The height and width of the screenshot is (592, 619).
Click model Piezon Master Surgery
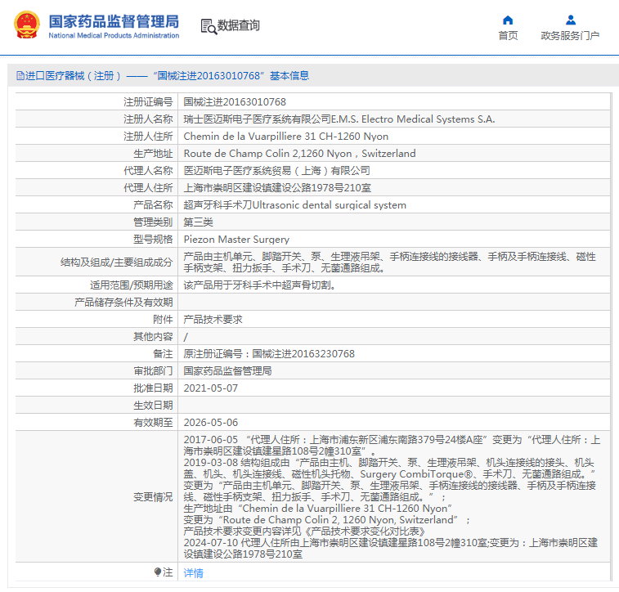(236, 239)
